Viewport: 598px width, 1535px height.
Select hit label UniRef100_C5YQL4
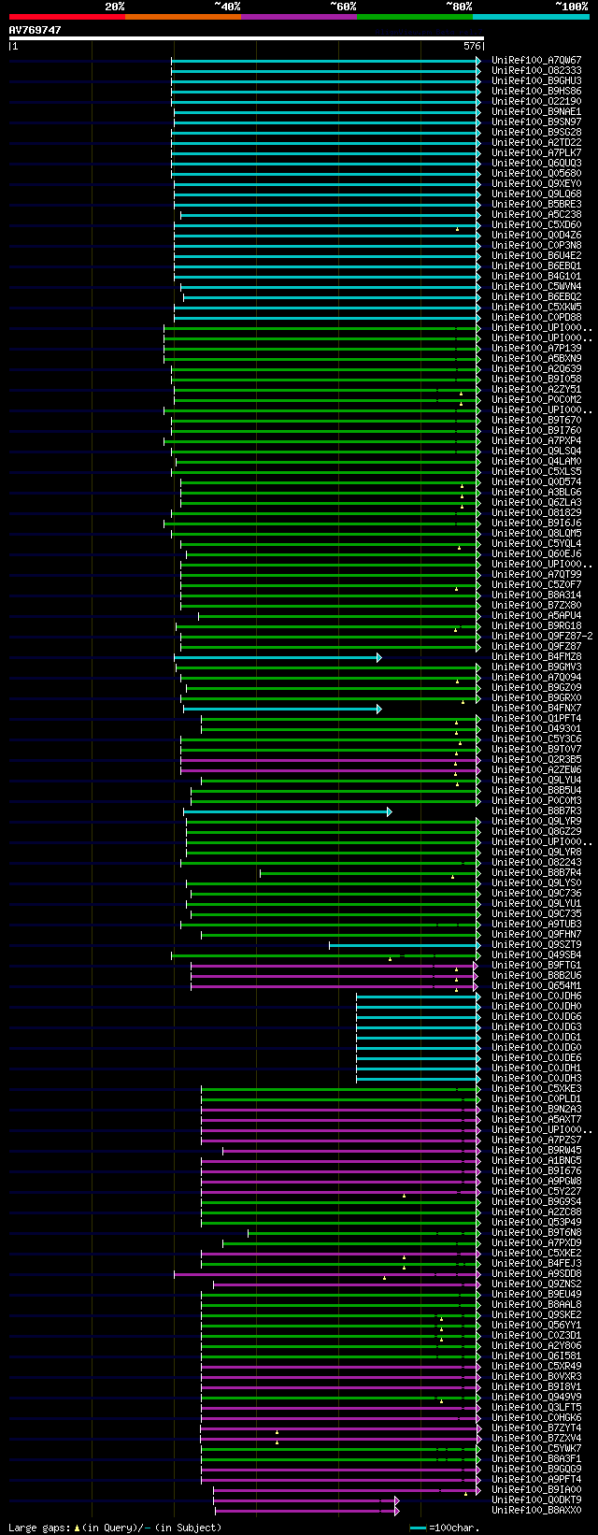[536, 544]
